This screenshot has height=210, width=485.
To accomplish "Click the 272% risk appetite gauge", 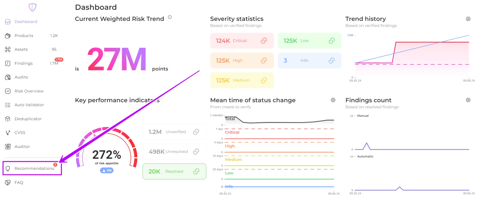I will click(107, 155).
